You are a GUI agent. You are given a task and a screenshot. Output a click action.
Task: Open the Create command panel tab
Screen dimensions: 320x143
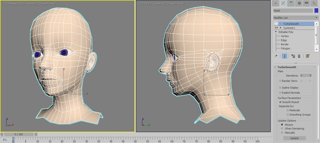click(x=276, y=3)
